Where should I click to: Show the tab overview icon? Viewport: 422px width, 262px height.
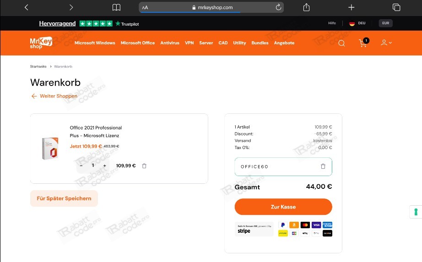click(x=396, y=7)
